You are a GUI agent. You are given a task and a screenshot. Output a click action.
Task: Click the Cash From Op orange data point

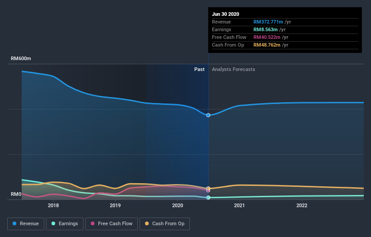coord(208,189)
